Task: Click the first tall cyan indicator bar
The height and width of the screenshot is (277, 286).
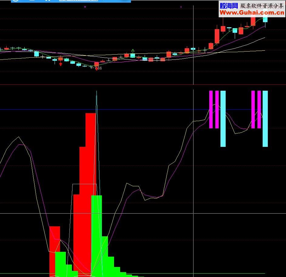Action: click(223, 119)
